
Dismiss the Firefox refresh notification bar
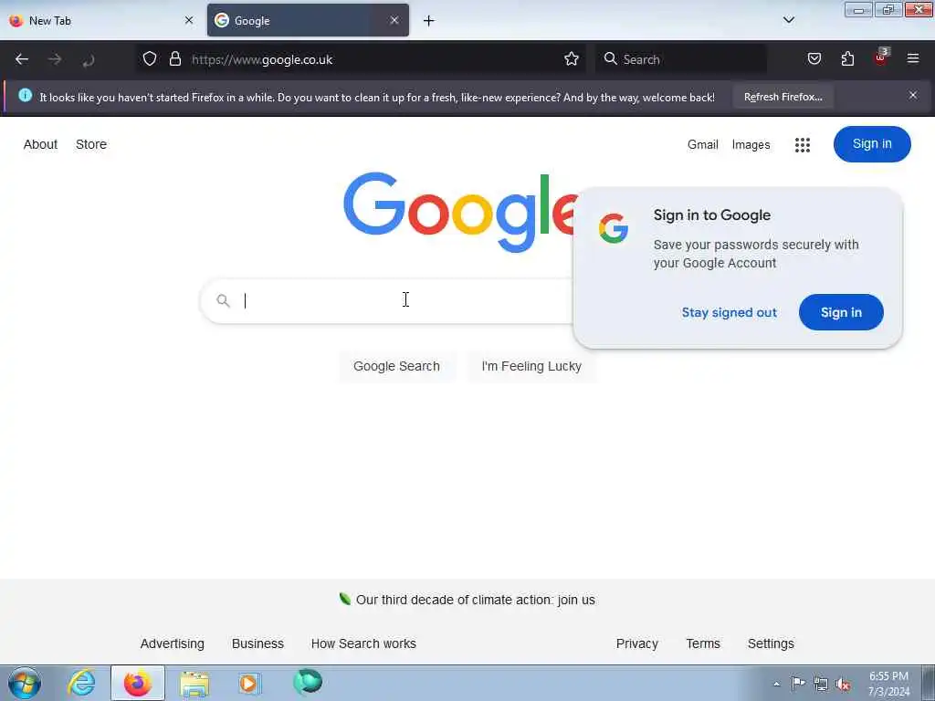(913, 95)
